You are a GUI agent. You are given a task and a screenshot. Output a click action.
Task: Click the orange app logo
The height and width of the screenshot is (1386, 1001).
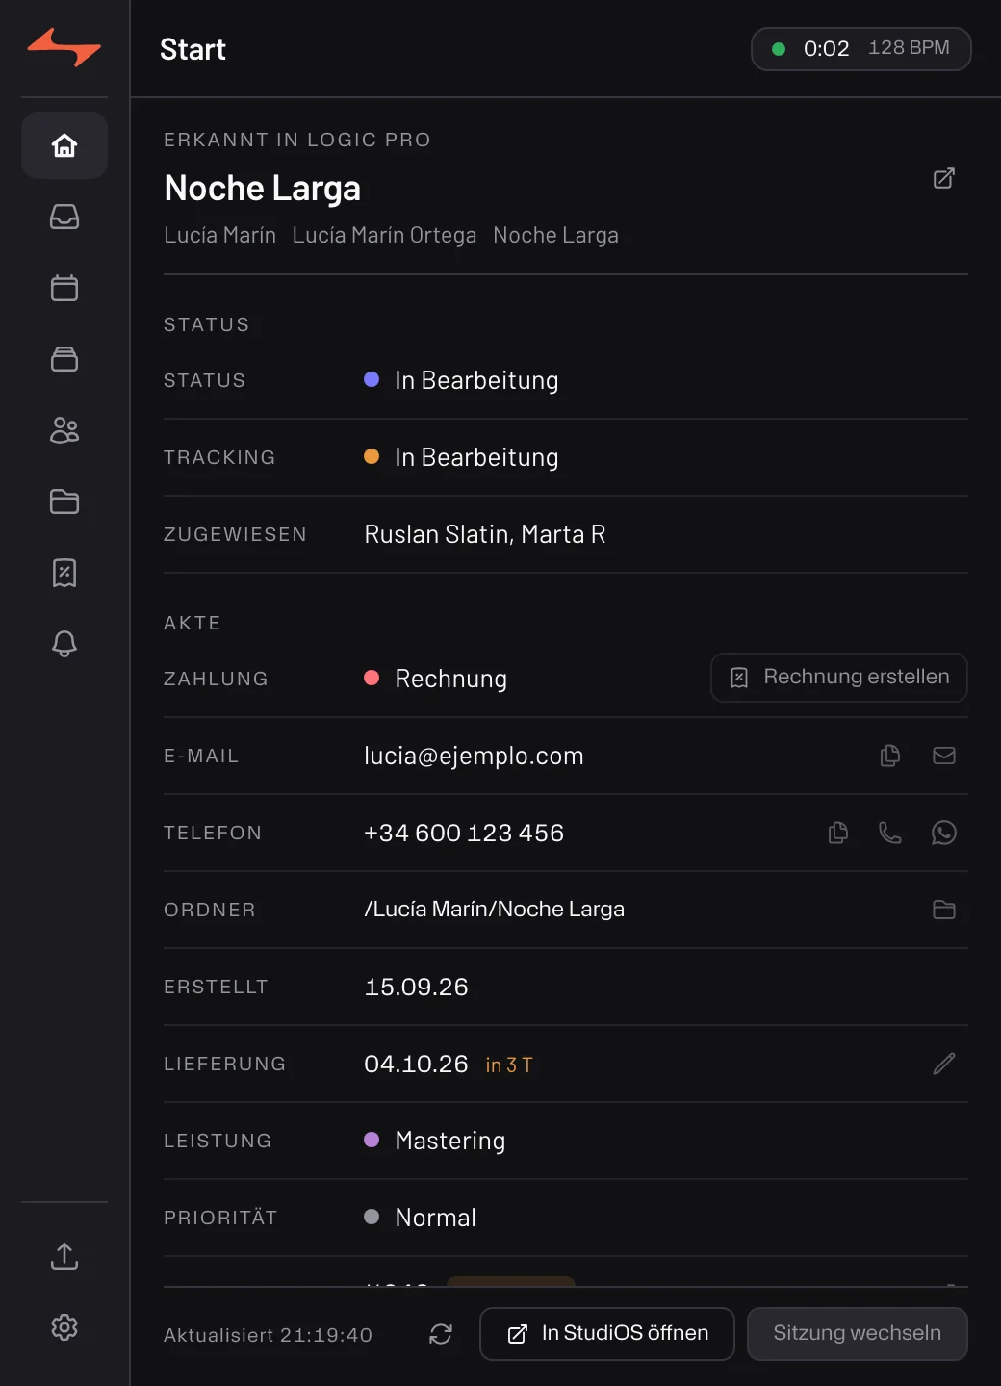64,47
